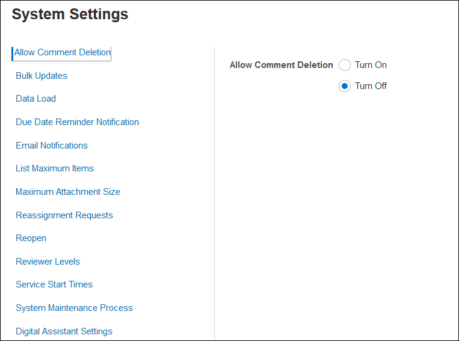Go to Digital Assistant Settings

click(64, 331)
